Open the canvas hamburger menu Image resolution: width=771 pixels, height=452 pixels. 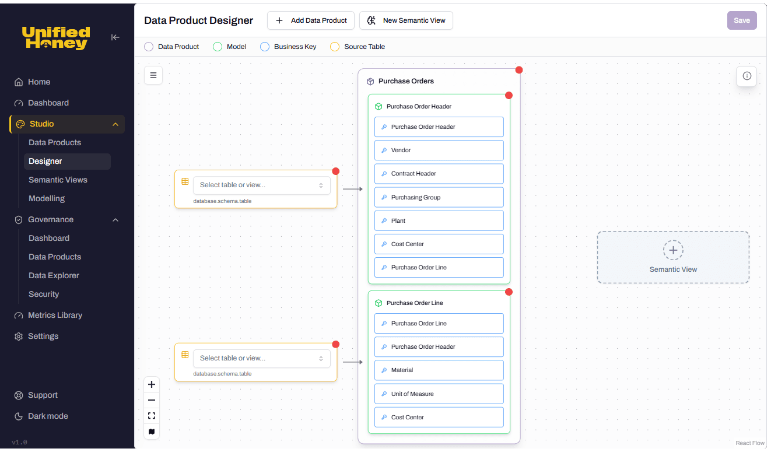click(153, 75)
